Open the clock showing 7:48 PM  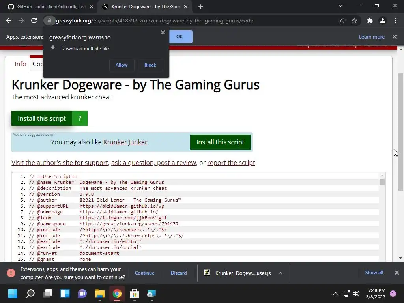point(376,294)
